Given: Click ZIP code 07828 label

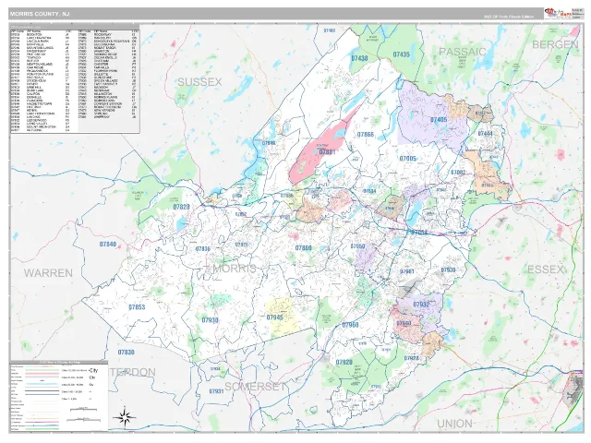Looking at the screenshot, I should [x=181, y=207].
